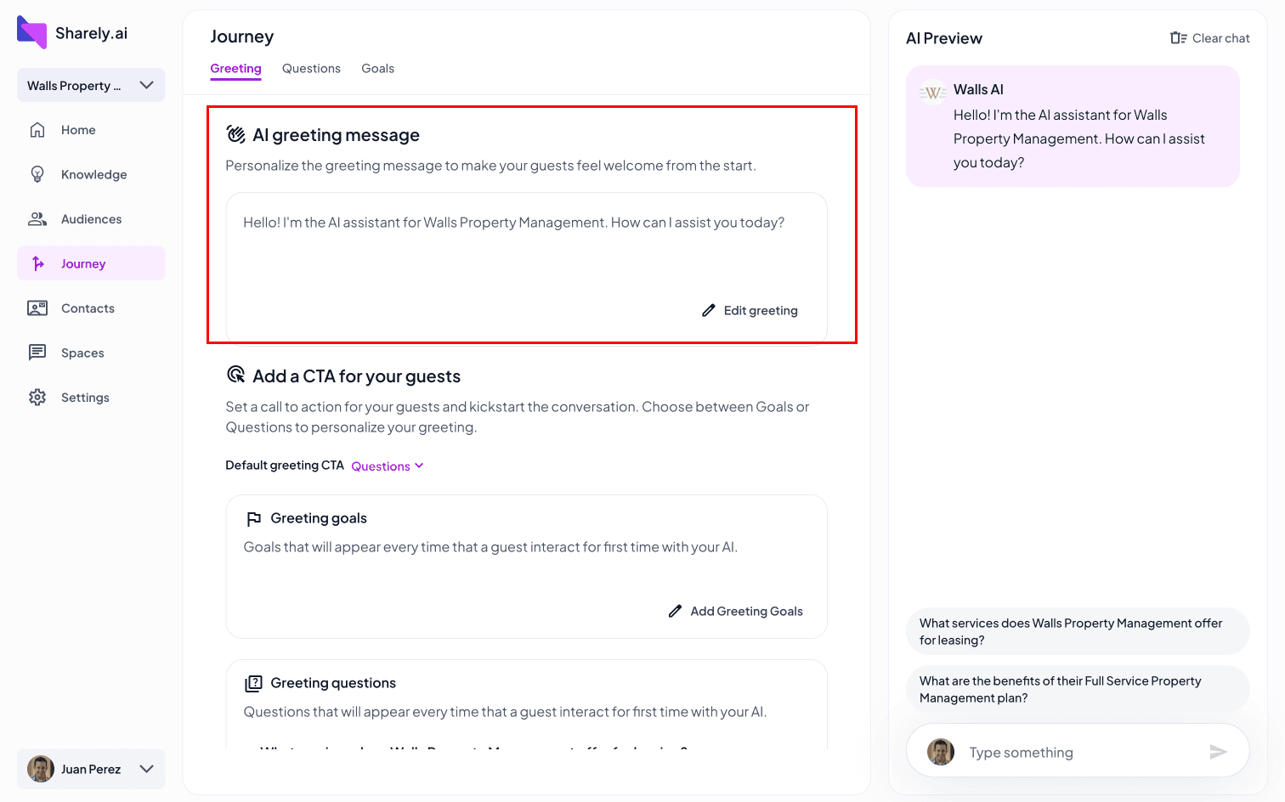Click the pencil icon beside Add Greeting Goals
1285x802 pixels.
pyautogui.click(x=675, y=611)
